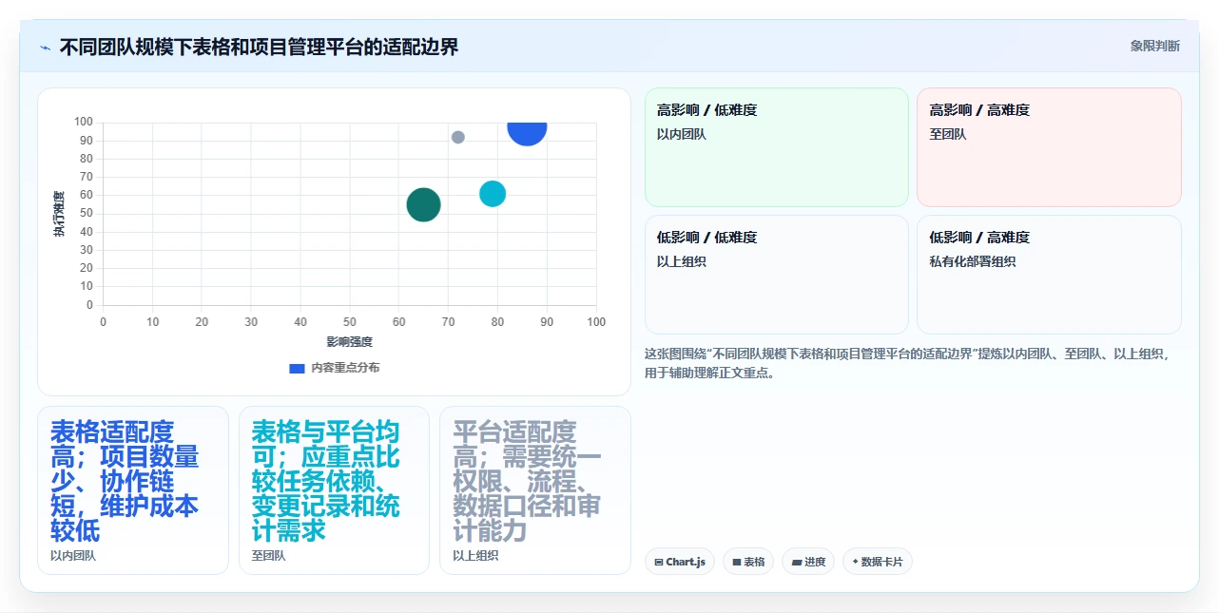
Task: Click the 象限判断 label in header
Action: [x=1155, y=46]
